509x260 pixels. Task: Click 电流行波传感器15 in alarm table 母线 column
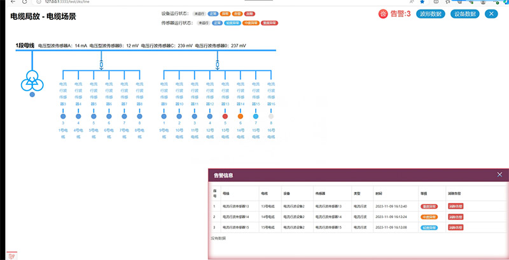[x=235, y=228]
